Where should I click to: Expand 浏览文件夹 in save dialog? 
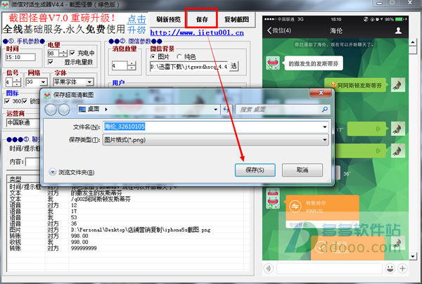(x=72, y=172)
